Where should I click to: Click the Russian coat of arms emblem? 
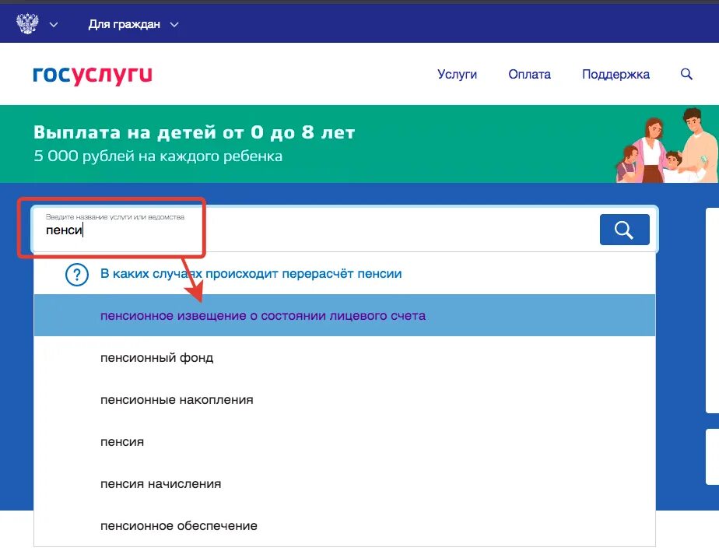(x=27, y=23)
